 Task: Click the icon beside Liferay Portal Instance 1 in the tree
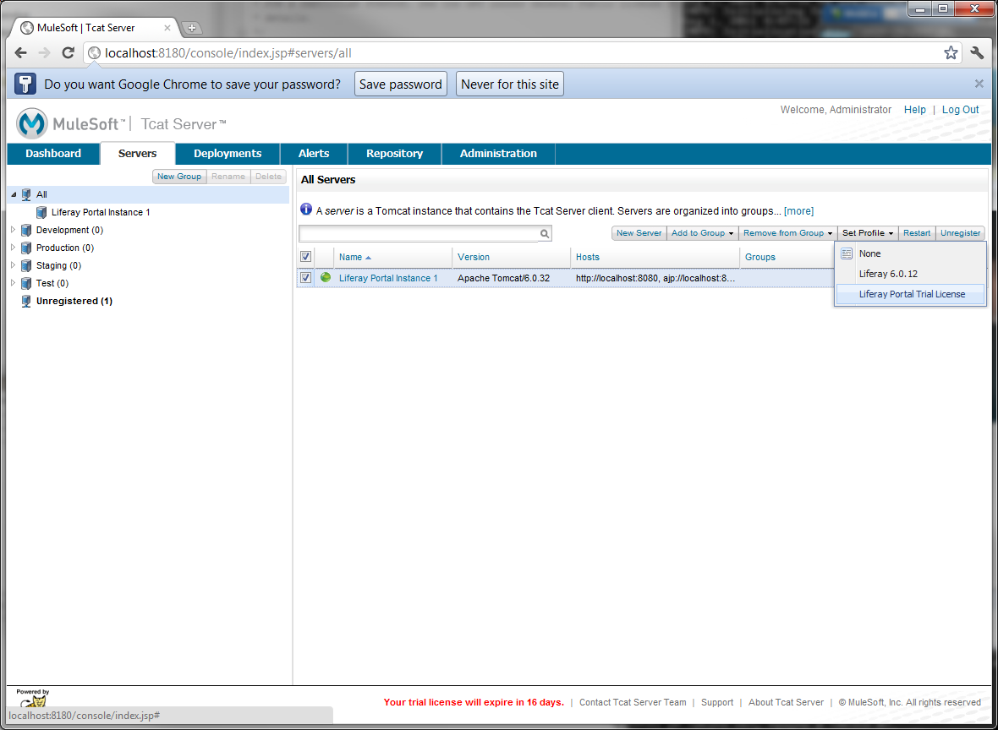point(41,212)
